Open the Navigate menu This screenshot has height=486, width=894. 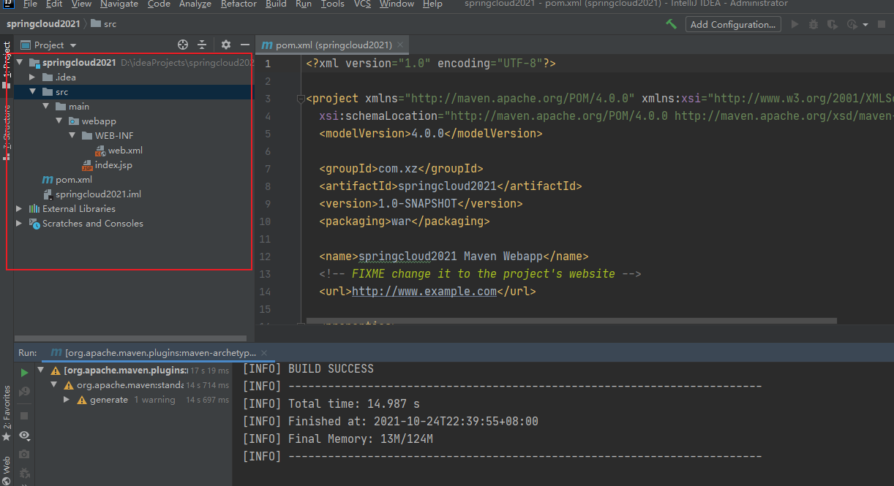[x=119, y=4]
